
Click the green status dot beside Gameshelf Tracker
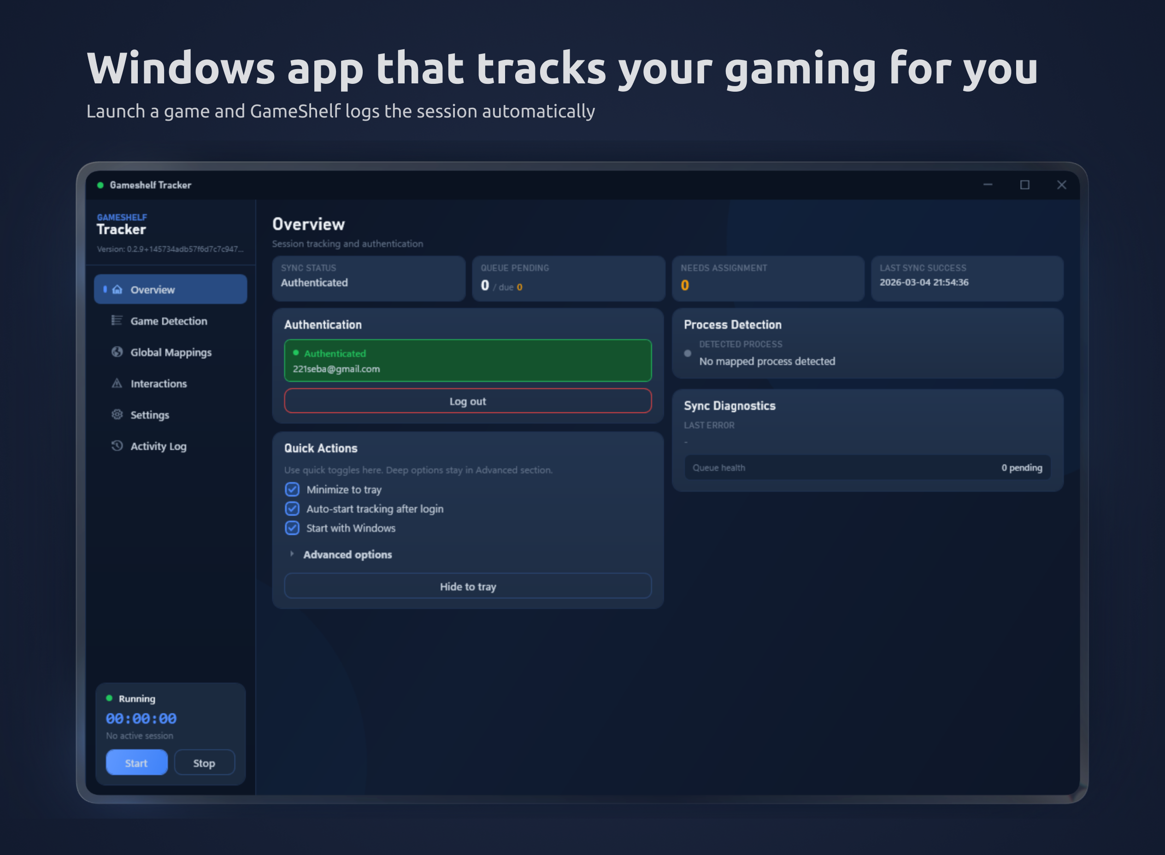click(x=100, y=185)
